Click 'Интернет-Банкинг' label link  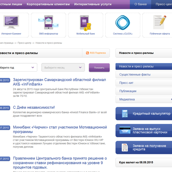pyautogui.click(x=11, y=34)
